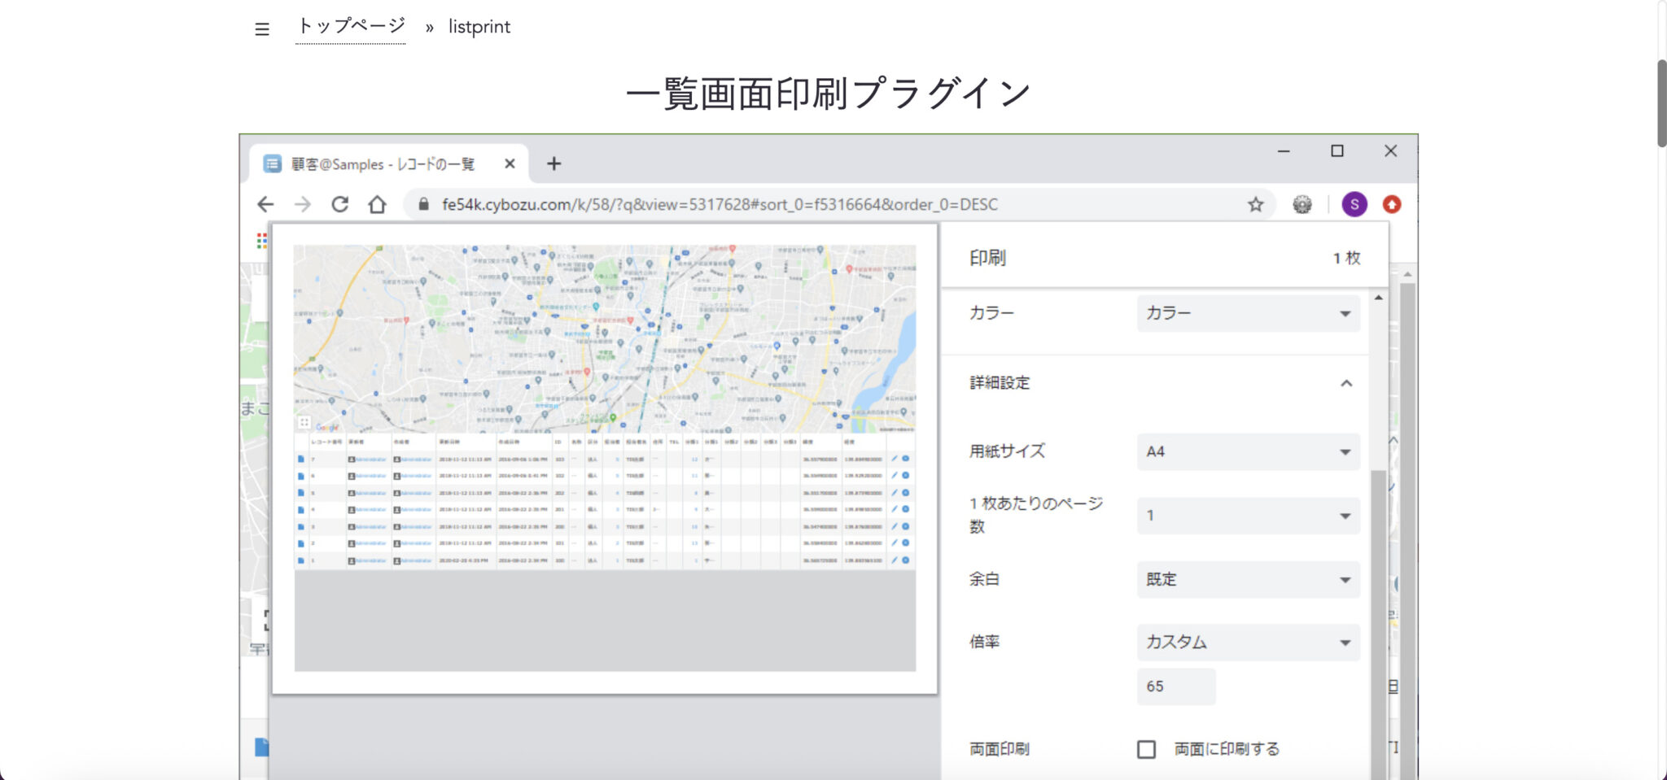Image resolution: width=1667 pixels, height=780 pixels.
Task: Open the hamburger menu at the top left
Action: coord(260,28)
